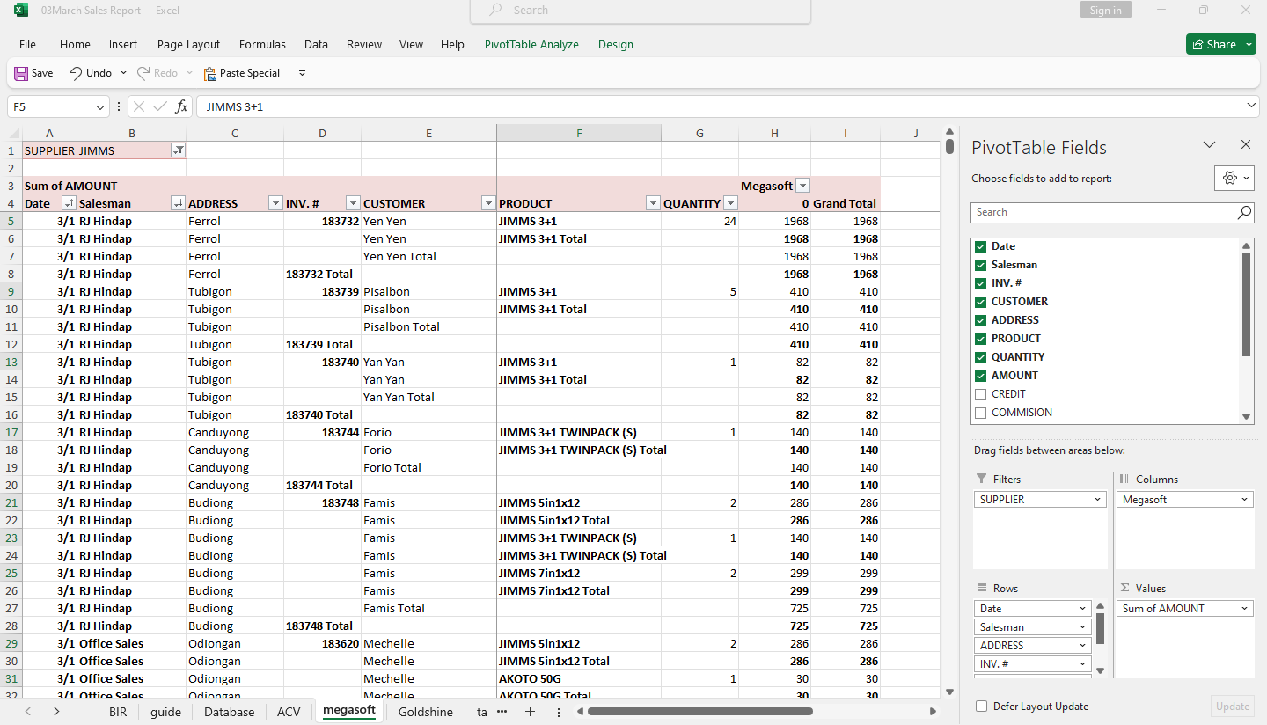Open the PRODUCT column header filter dropdown

[653, 203]
